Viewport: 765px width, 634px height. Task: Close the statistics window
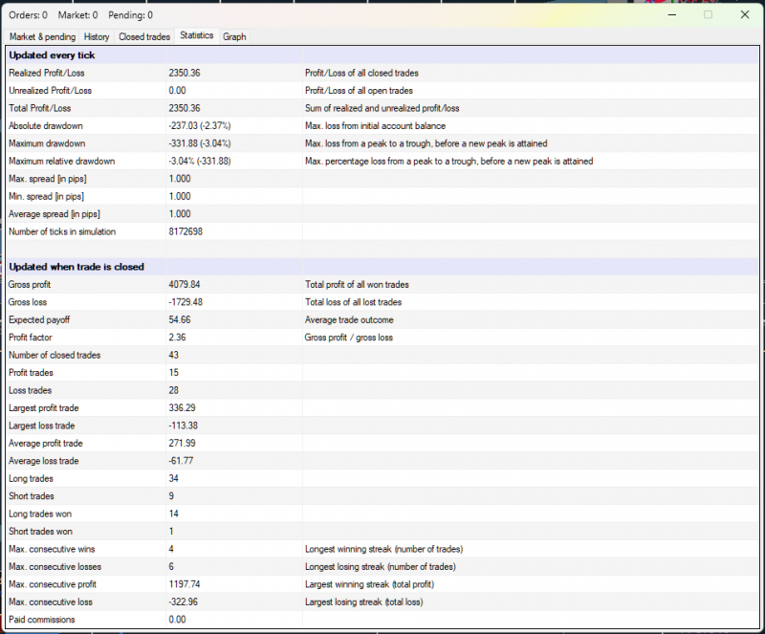(x=744, y=14)
